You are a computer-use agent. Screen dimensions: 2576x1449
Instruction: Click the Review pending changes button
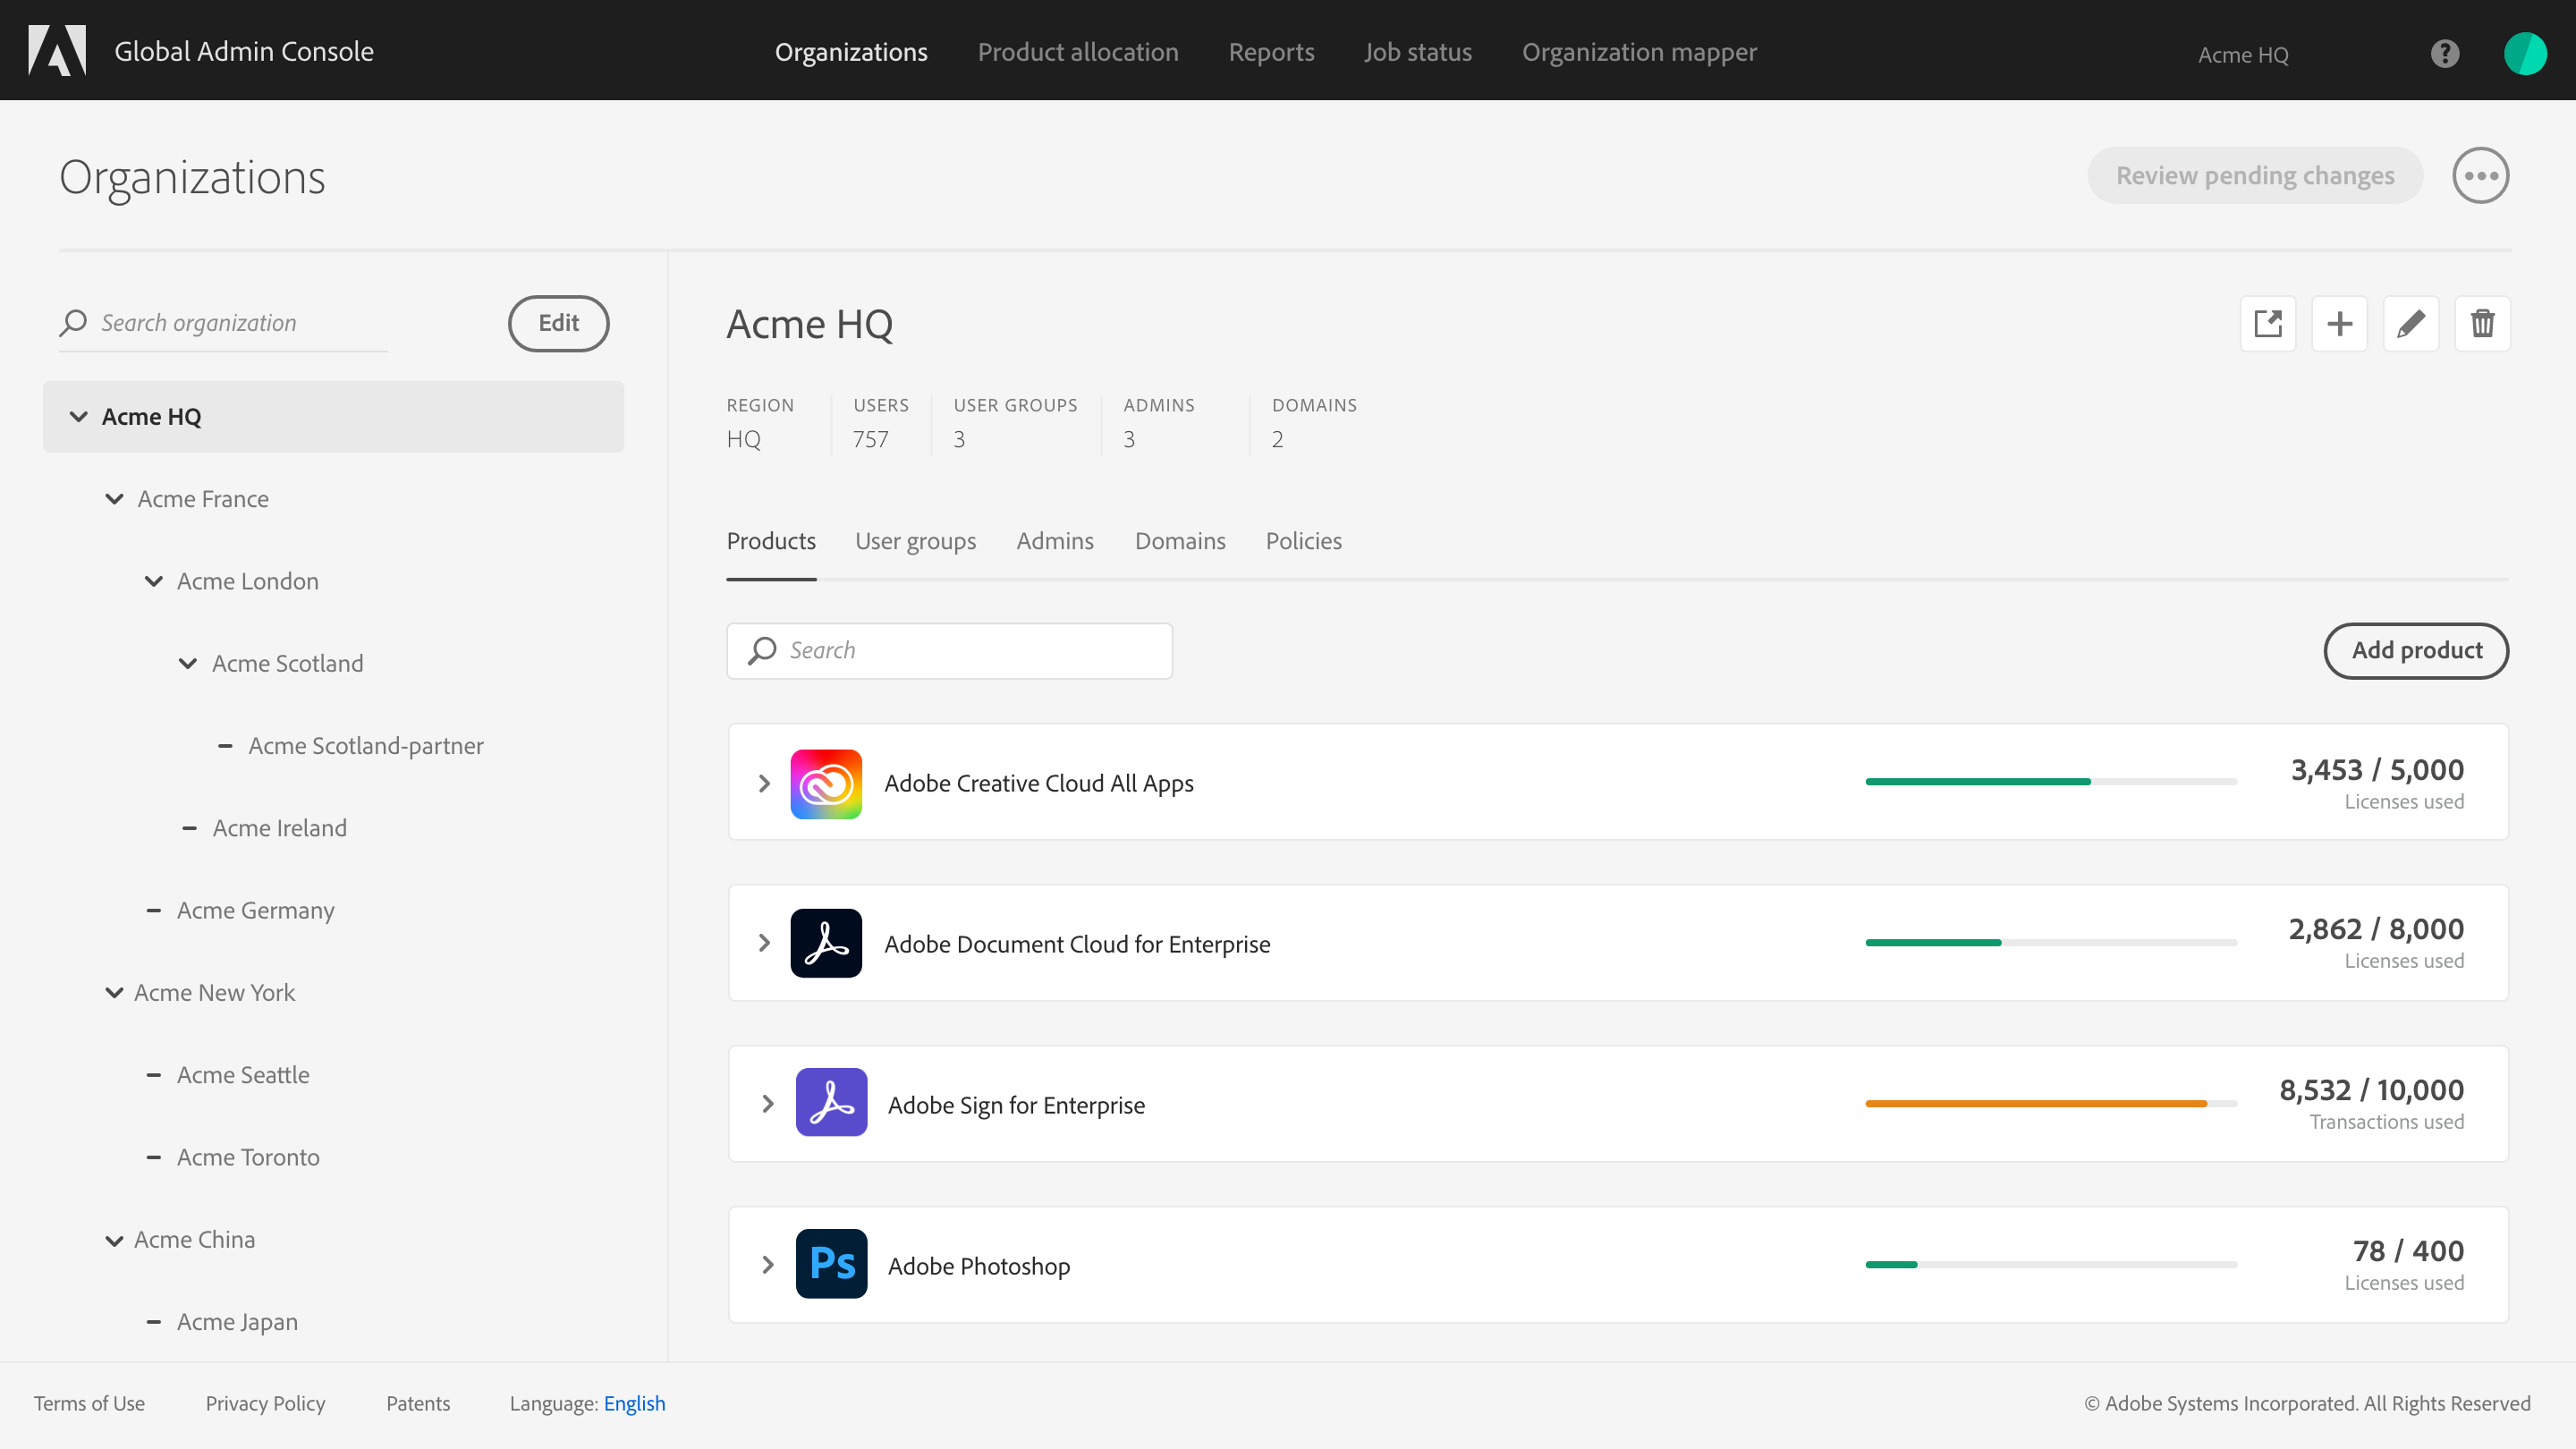[x=2255, y=176]
